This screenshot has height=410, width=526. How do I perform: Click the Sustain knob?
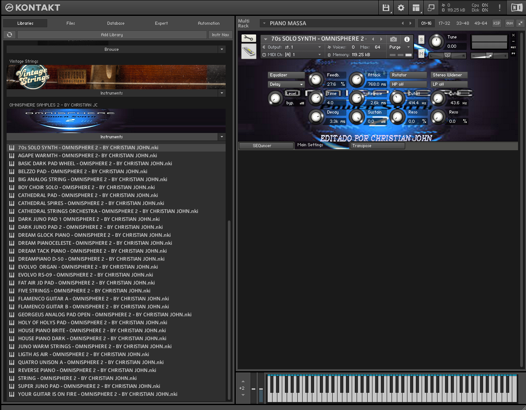coord(357,117)
